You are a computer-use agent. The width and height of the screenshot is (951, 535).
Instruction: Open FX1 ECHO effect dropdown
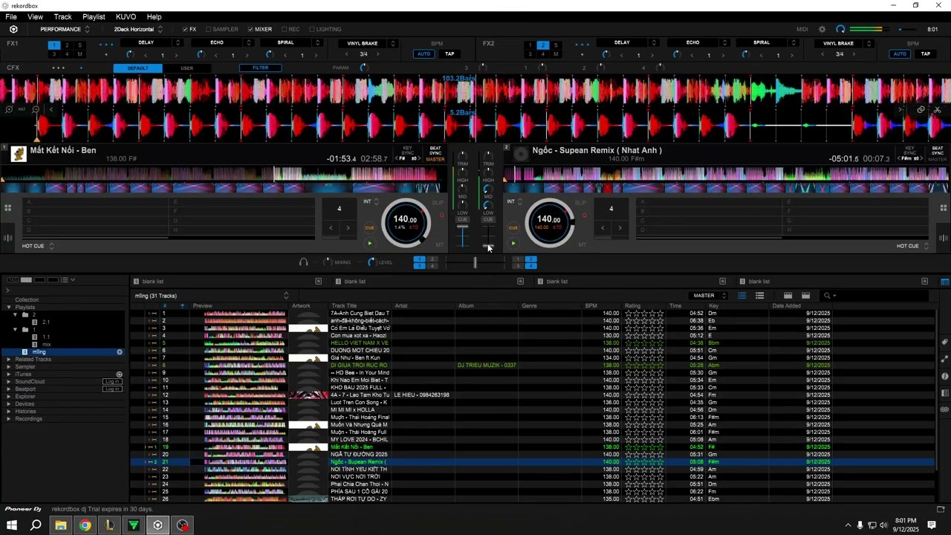[221, 42]
